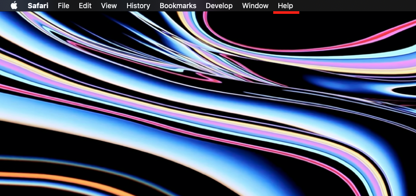Expand the Edit menu dropdown
The height and width of the screenshot is (196, 416).
(x=85, y=6)
